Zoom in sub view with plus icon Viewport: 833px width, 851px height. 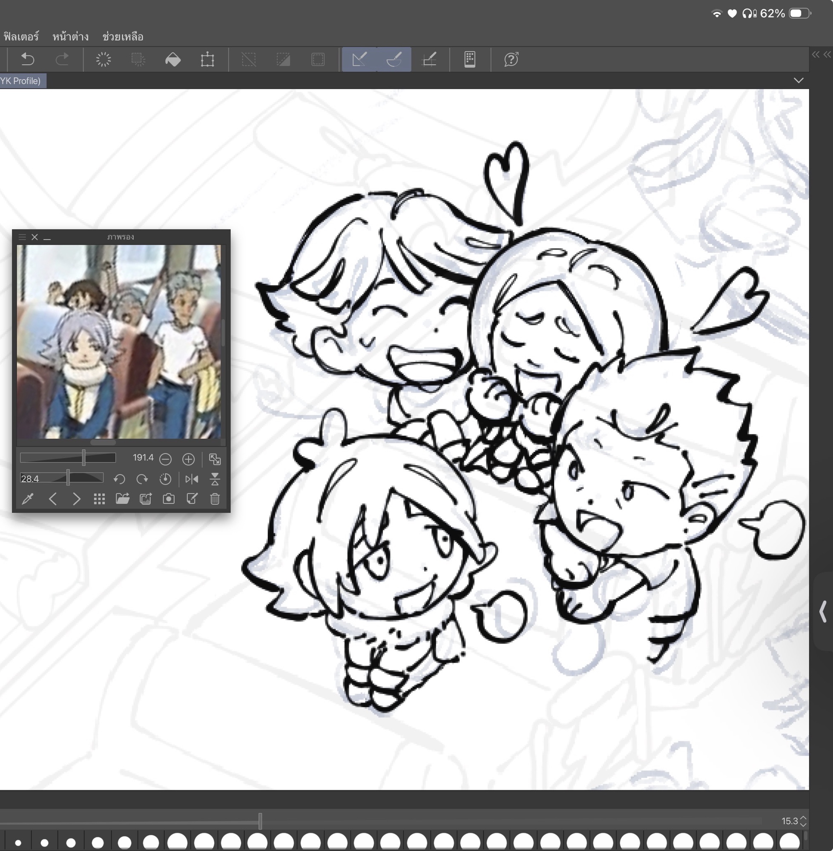click(188, 459)
